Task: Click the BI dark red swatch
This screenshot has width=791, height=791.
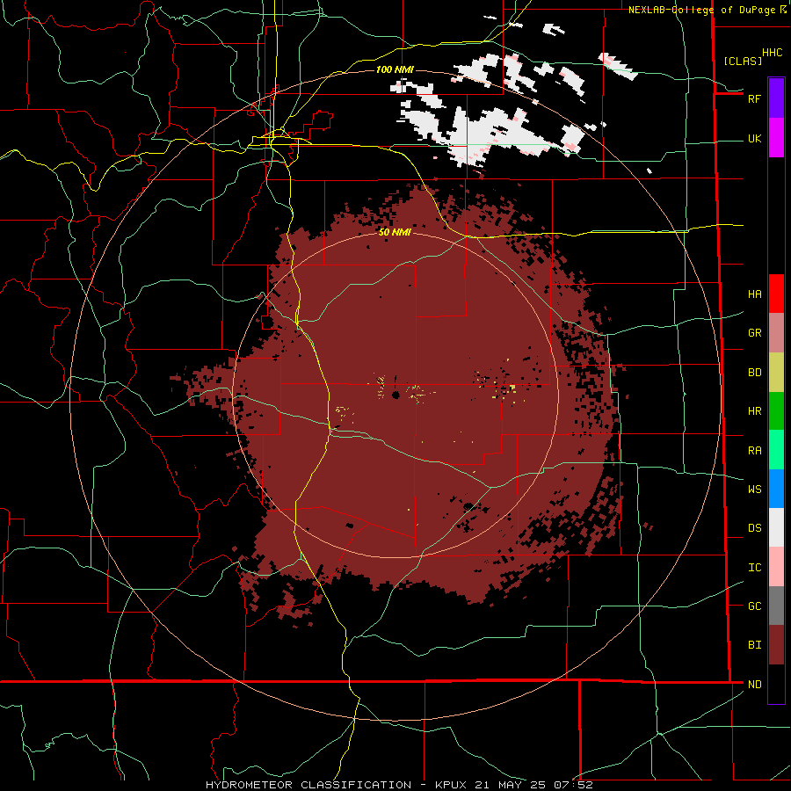Action: pyautogui.click(x=776, y=645)
